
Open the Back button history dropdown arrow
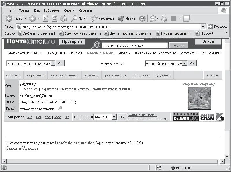26,18
